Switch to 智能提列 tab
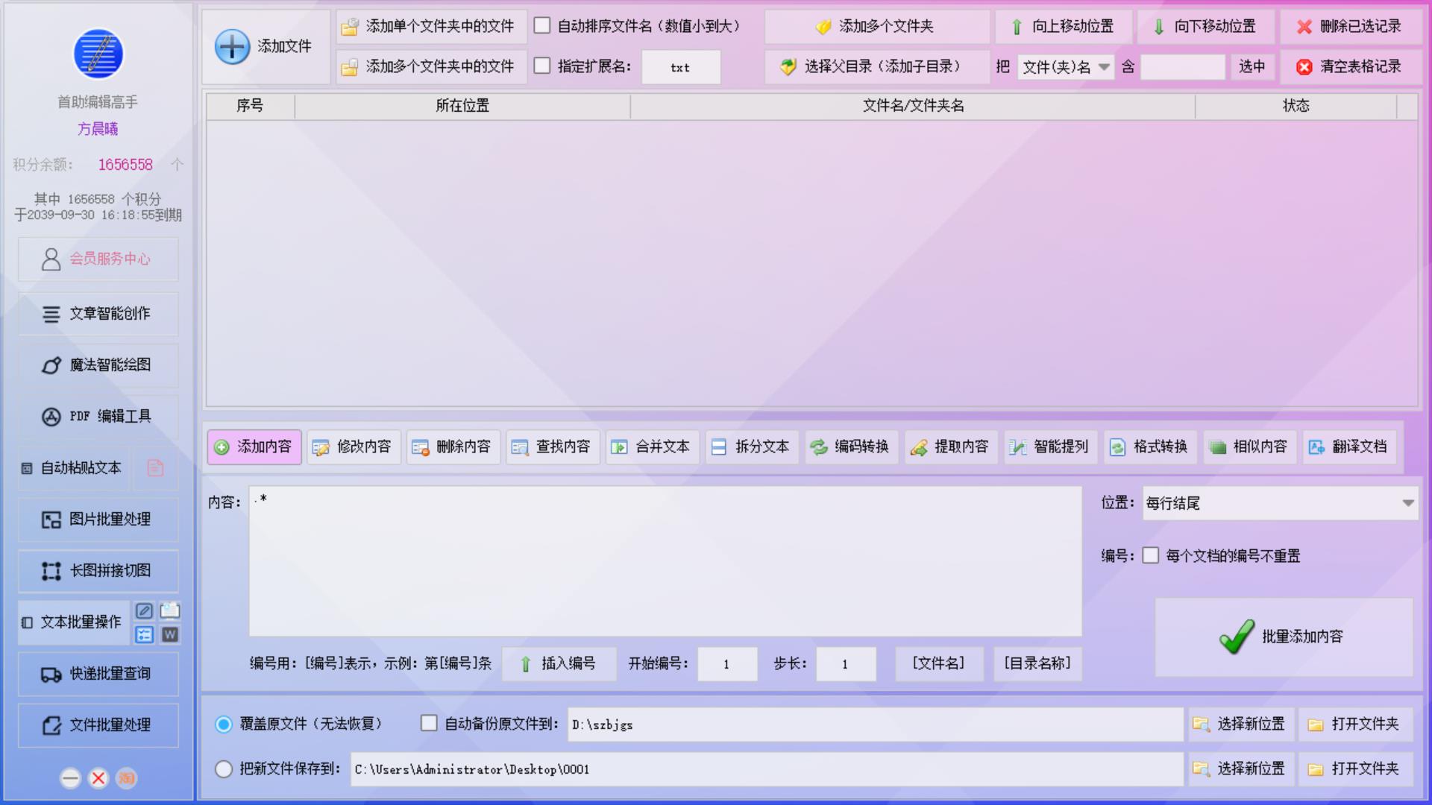Image resolution: width=1432 pixels, height=805 pixels. tap(1051, 447)
